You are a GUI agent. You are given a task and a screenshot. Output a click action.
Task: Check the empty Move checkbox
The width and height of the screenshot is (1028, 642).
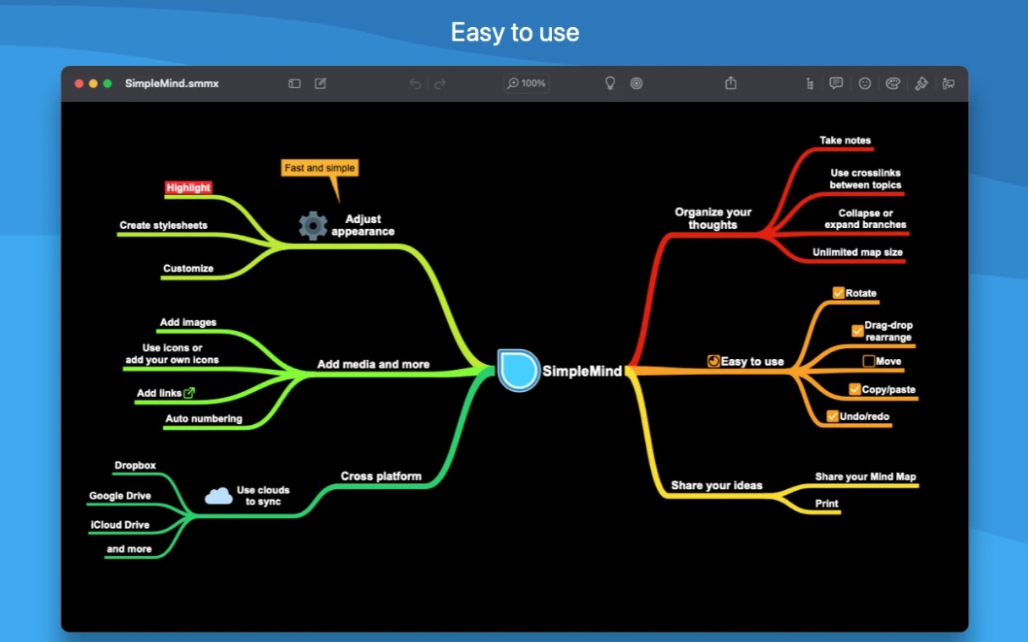(x=869, y=362)
